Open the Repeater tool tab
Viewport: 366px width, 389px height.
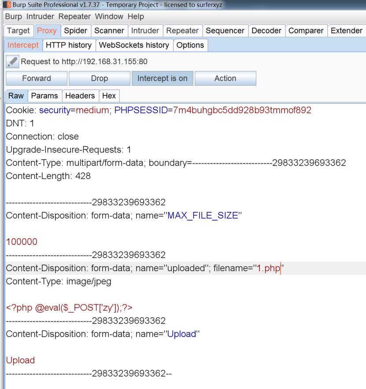coord(182,31)
